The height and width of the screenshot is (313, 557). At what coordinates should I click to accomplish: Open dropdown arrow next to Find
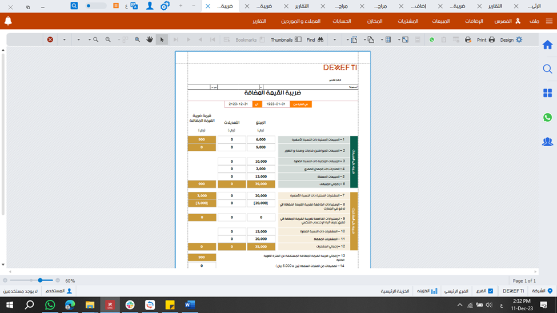[335, 40]
